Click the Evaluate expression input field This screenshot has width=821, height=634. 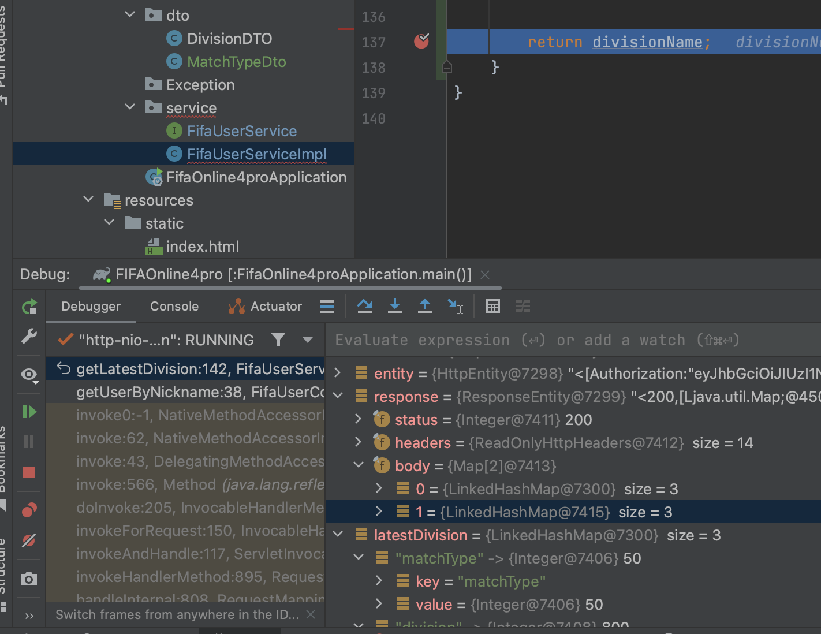pos(574,340)
